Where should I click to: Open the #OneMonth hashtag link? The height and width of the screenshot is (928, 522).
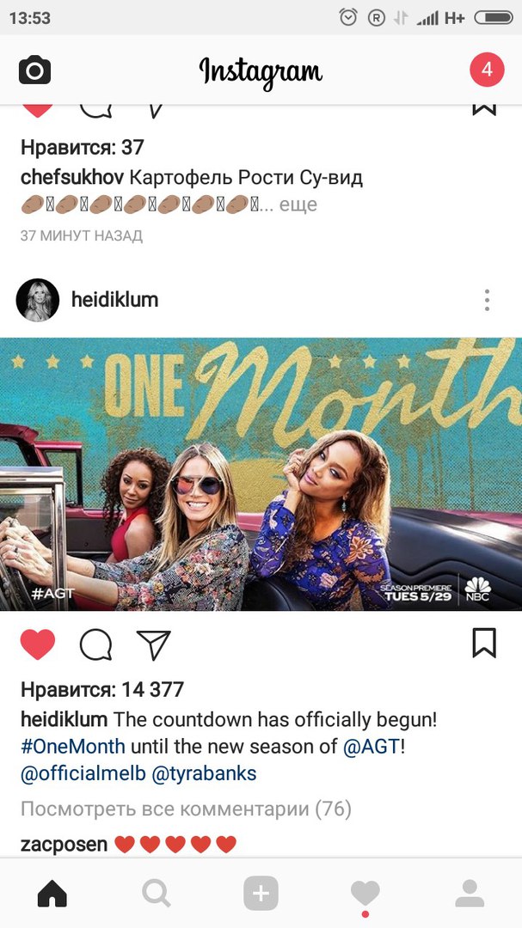click(x=73, y=747)
